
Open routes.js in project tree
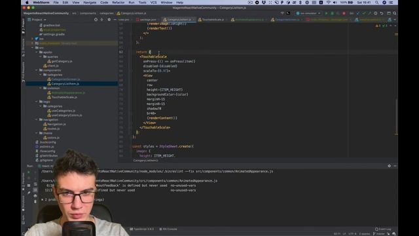pyautogui.click(x=52, y=128)
